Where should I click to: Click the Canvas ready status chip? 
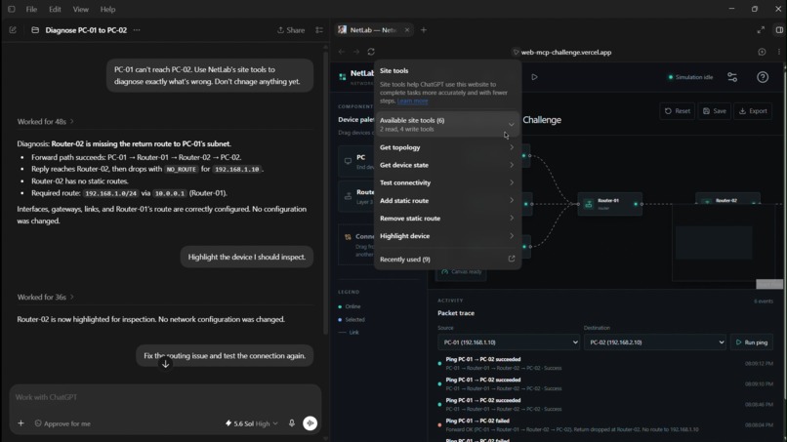tap(461, 272)
